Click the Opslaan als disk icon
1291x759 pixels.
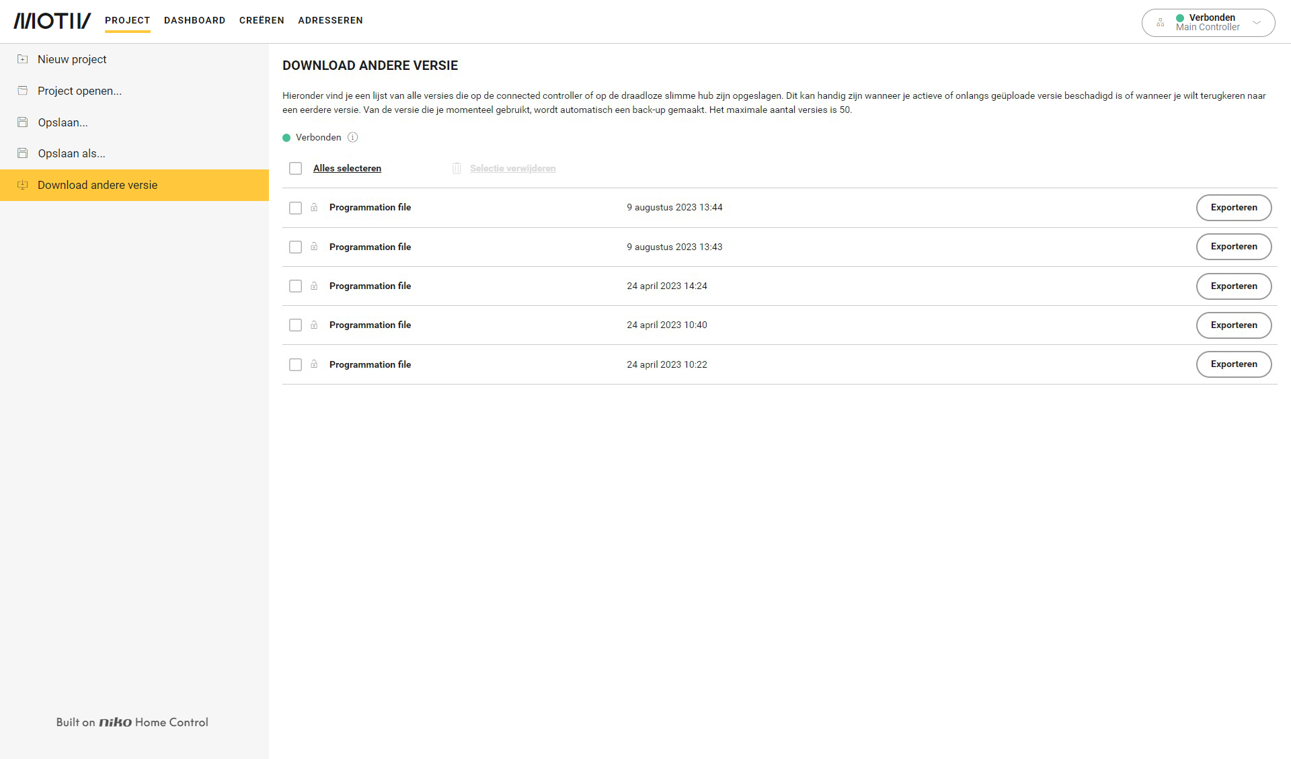(x=22, y=153)
